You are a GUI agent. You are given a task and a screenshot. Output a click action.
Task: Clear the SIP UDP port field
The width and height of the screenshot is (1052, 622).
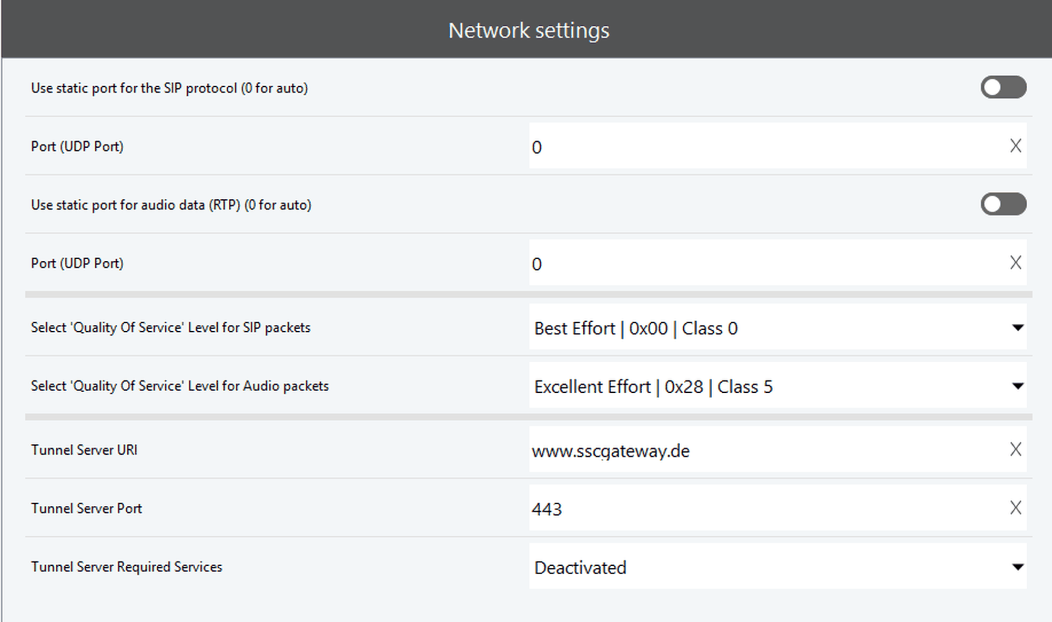click(1015, 146)
